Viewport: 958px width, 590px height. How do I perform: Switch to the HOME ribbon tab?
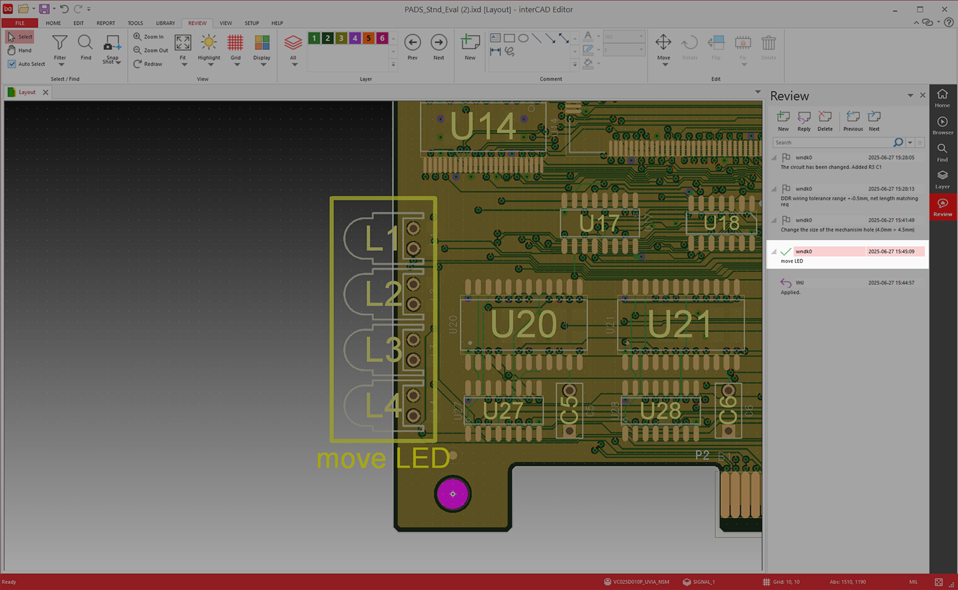click(x=53, y=23)
